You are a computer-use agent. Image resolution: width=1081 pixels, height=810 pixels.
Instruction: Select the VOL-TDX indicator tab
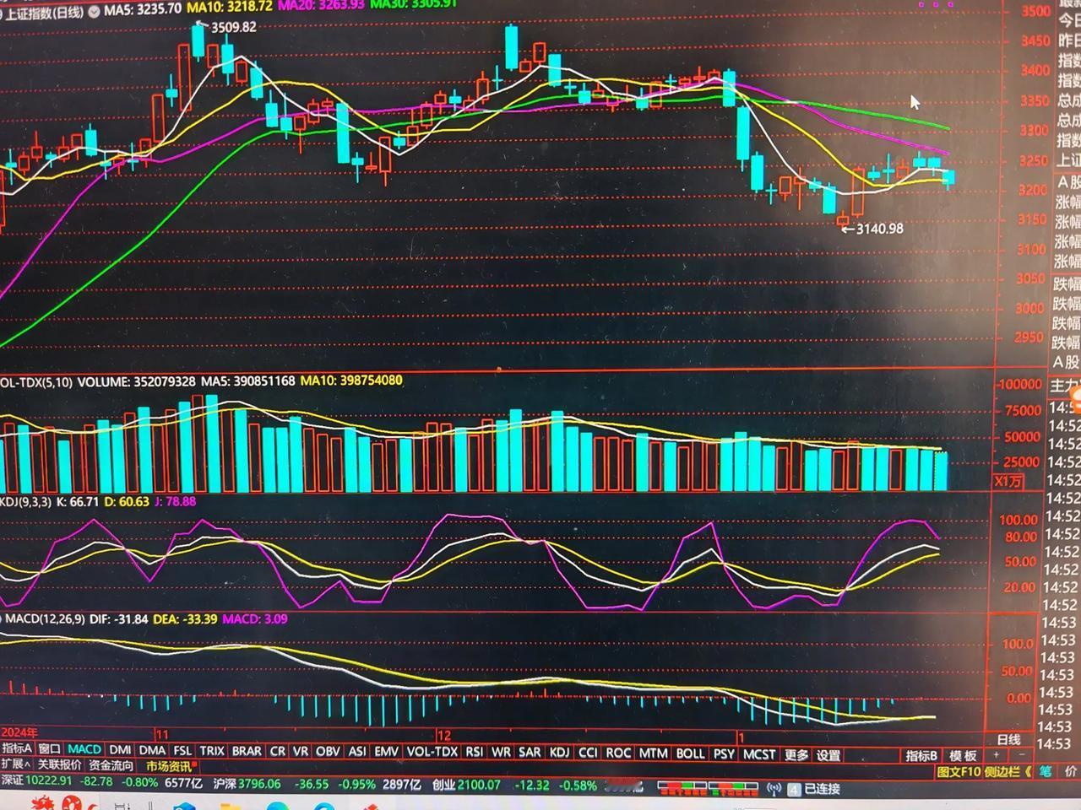(x=432, y=752)
